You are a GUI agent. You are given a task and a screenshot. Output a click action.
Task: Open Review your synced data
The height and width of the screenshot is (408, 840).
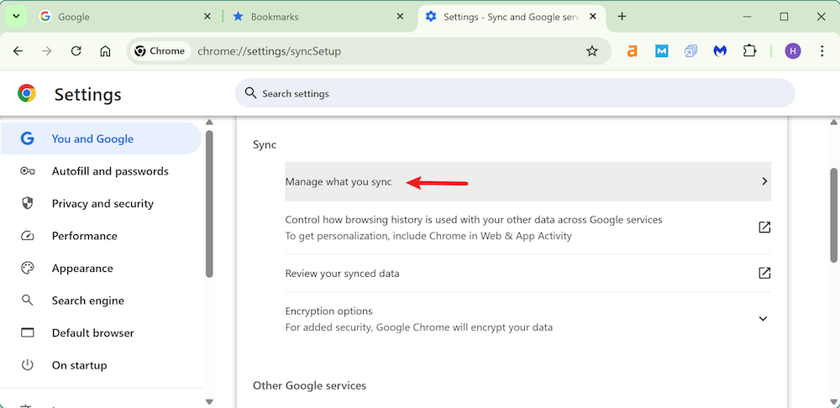click(528, 273)
